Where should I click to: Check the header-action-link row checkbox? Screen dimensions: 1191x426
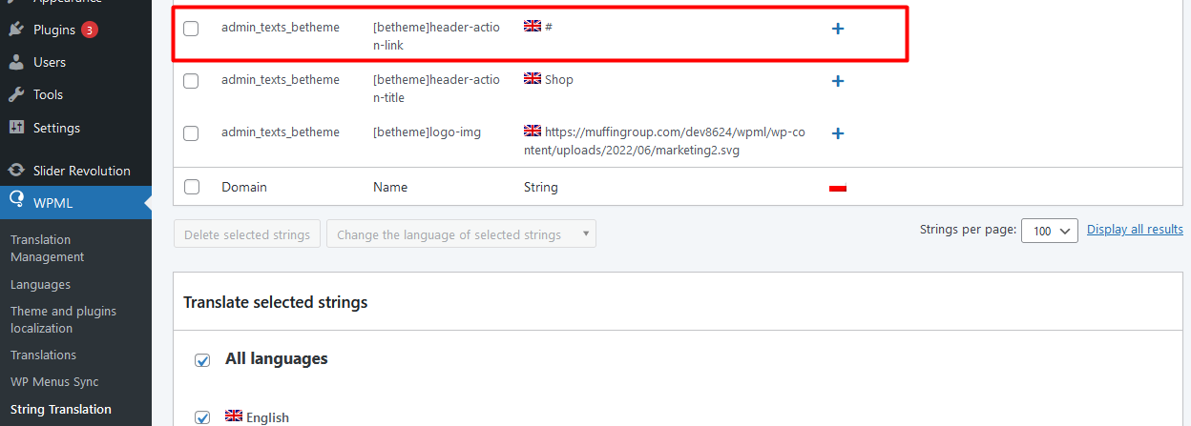click(191, 29)
